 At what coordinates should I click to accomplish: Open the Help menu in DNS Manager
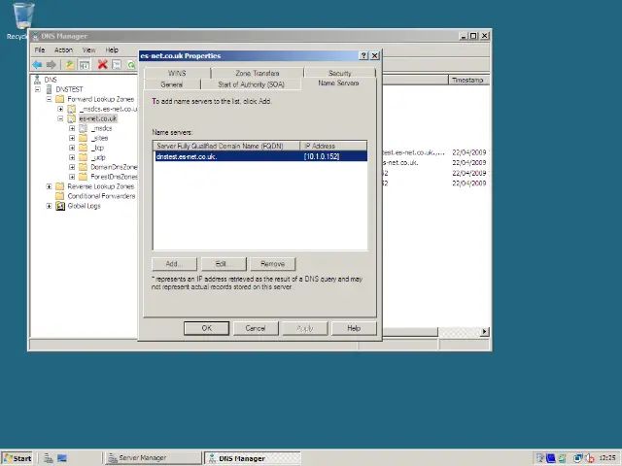tap(112, 50)
